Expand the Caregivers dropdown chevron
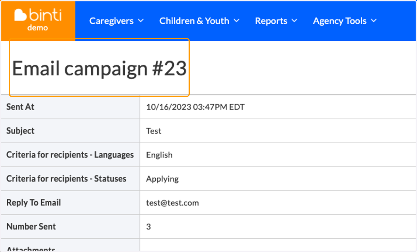The width and height of the screenshot is (417, 252). [141, 21]
